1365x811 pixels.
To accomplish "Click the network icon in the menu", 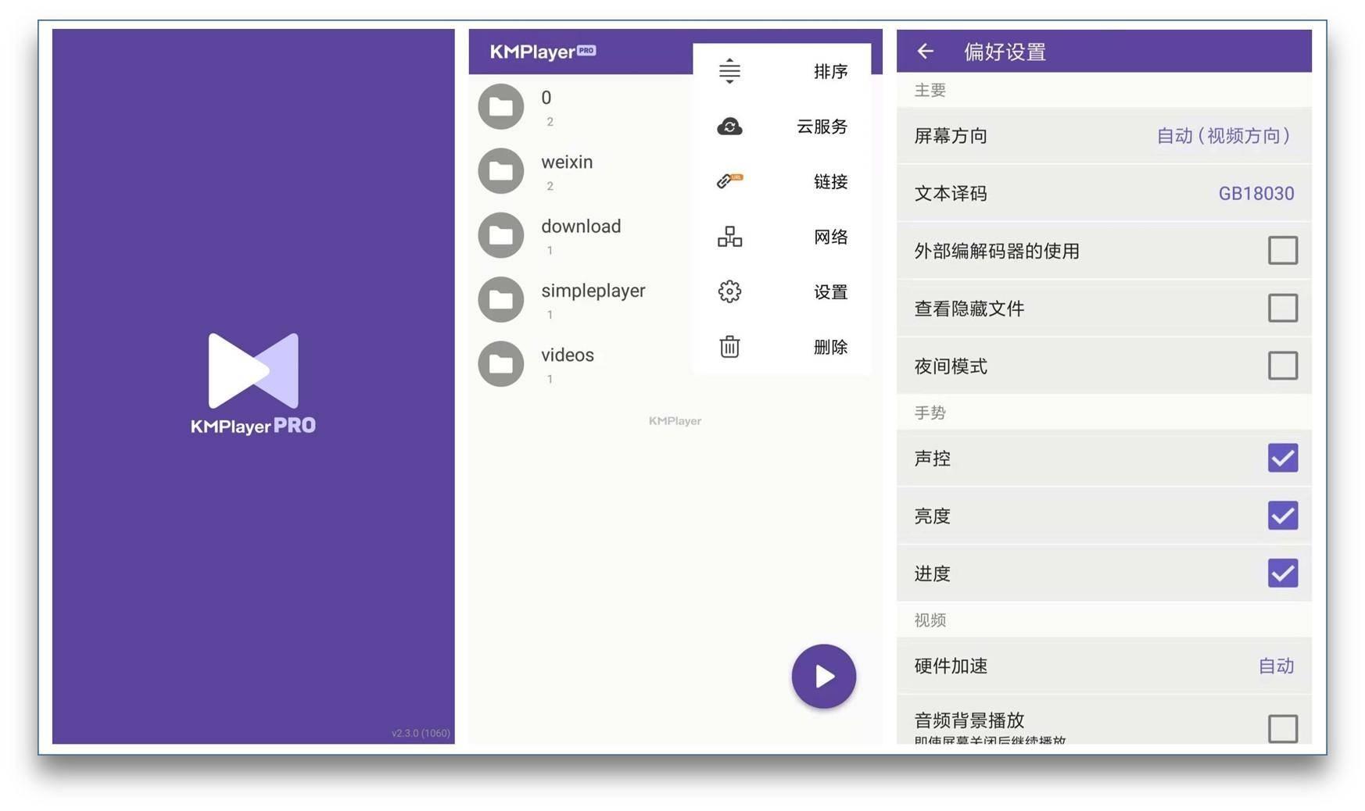I will pyautogui.click(x=729, y=237).
